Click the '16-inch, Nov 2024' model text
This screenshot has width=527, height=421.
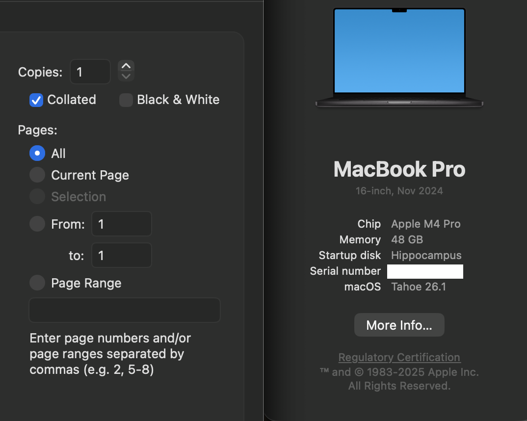pos(399,191)
